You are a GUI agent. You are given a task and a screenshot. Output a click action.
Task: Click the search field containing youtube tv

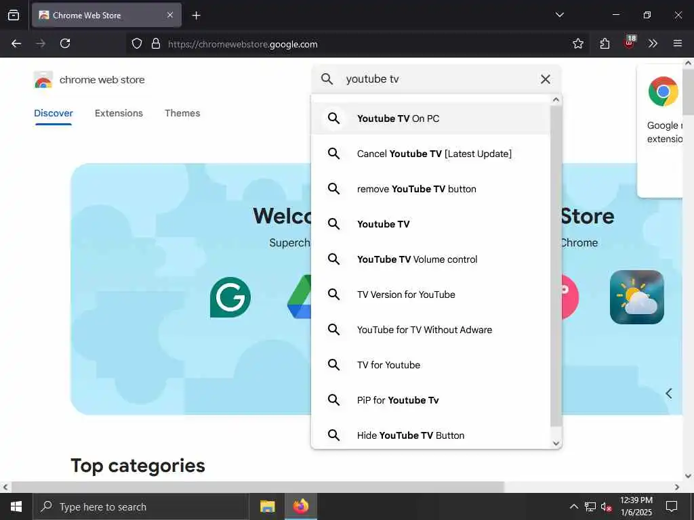436,79
